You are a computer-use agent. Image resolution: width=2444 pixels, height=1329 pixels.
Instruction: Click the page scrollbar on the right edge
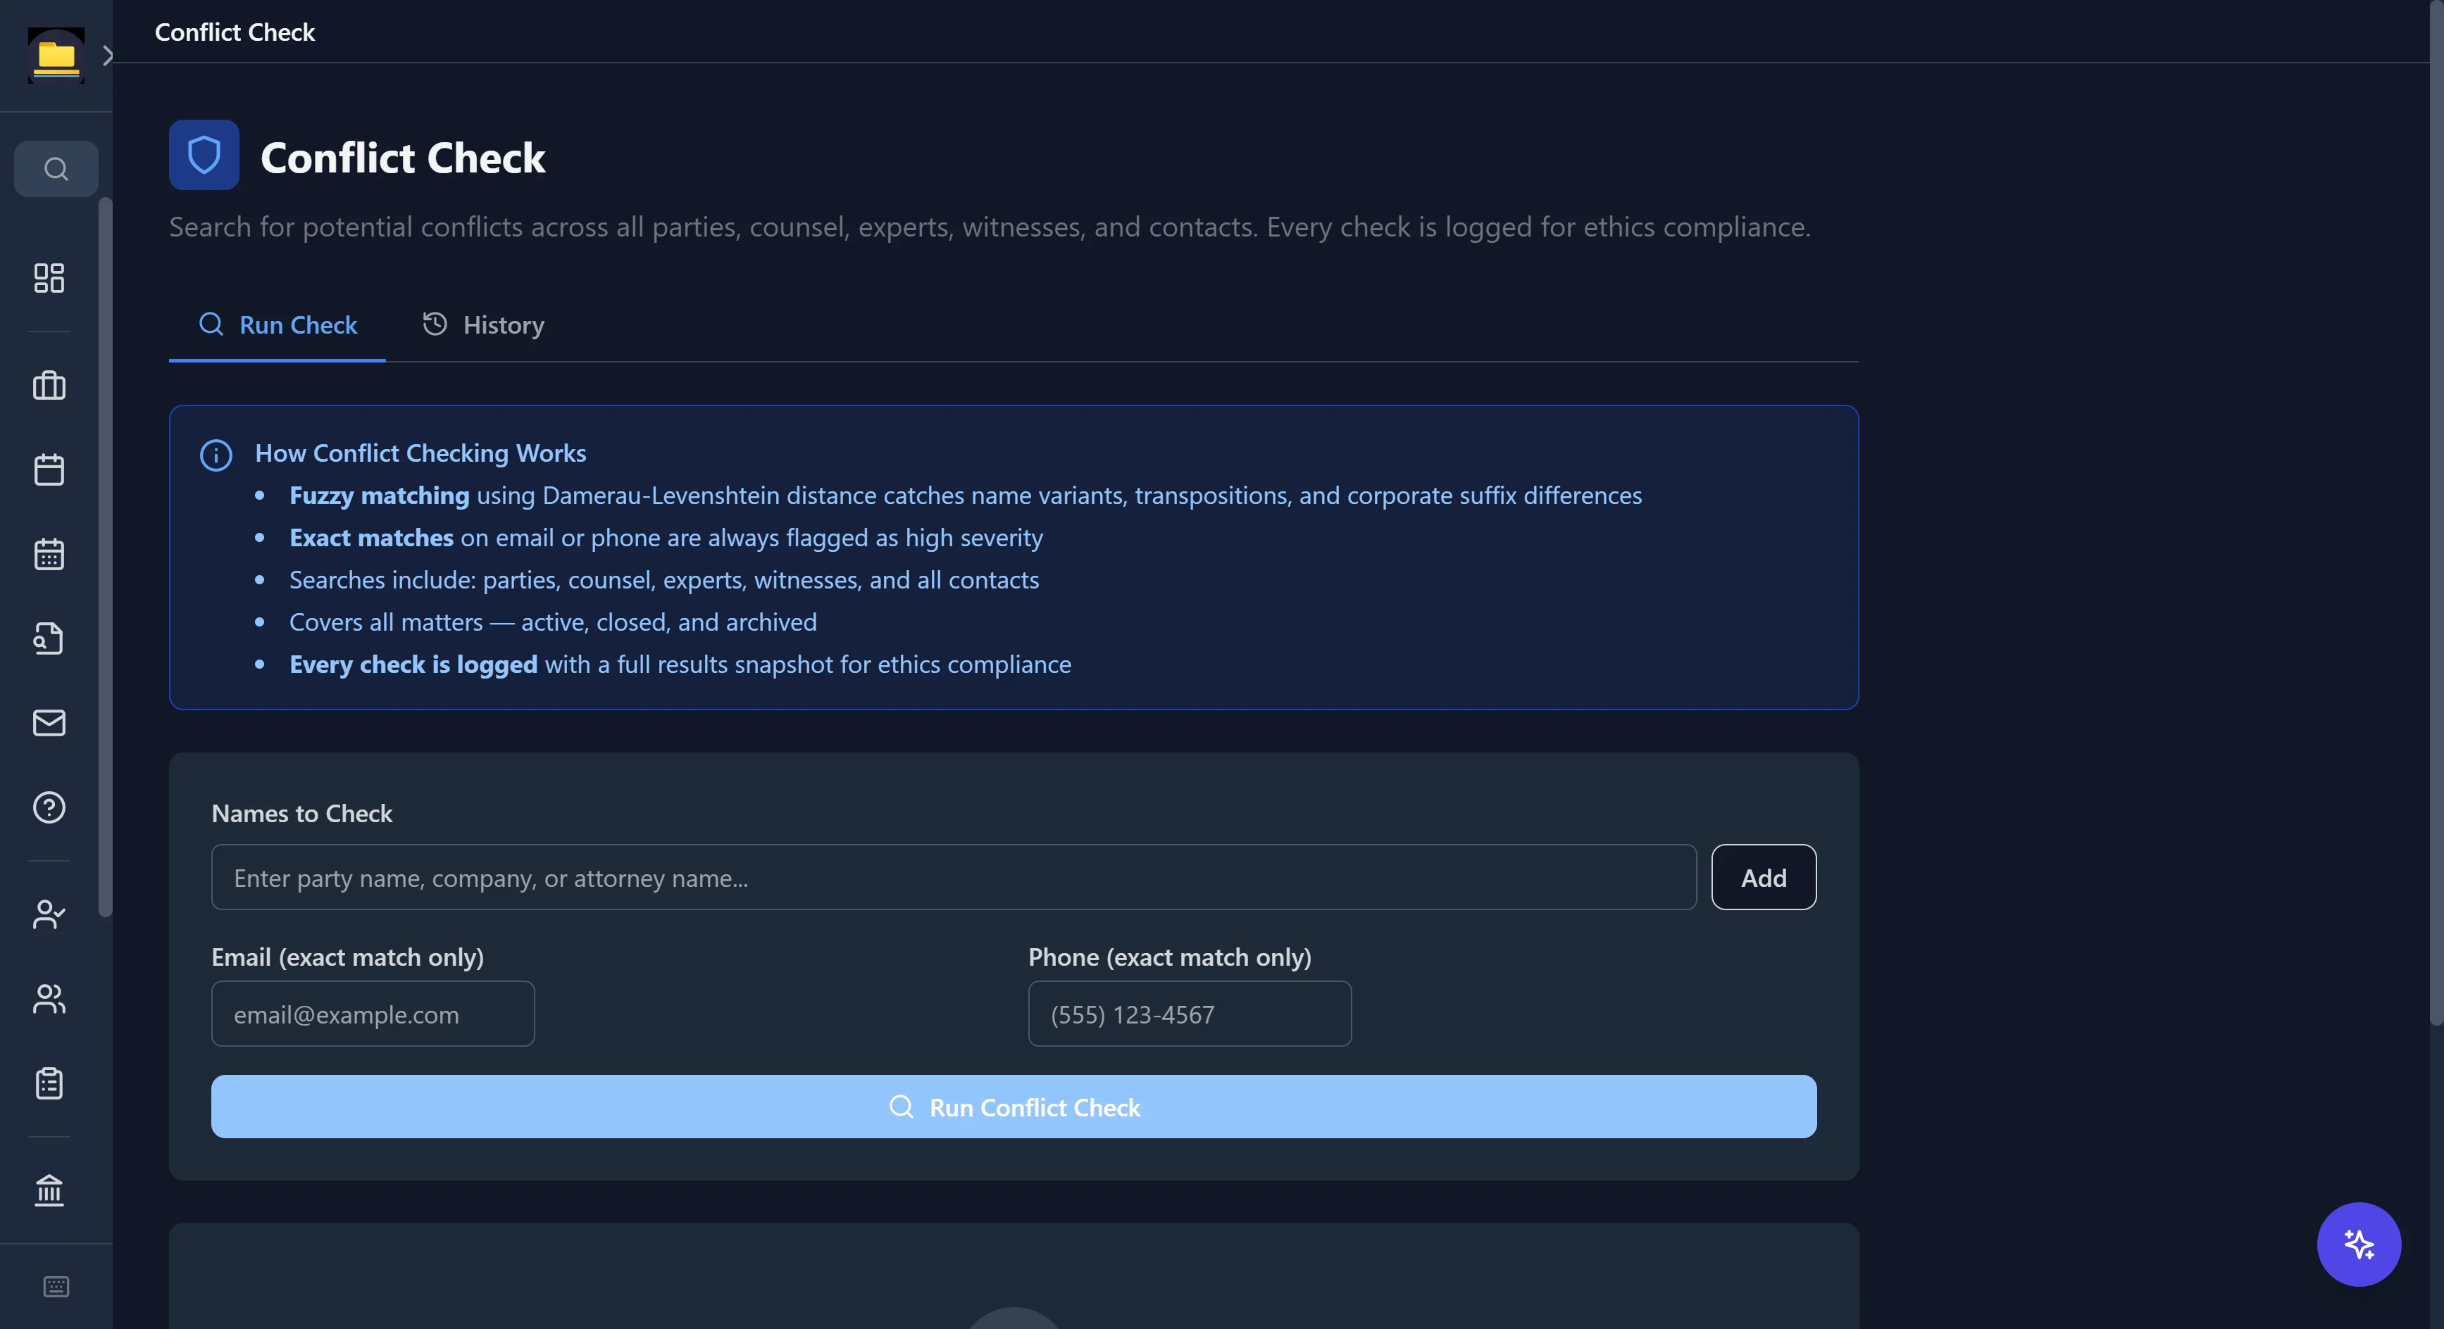[x=2436, y=512]
